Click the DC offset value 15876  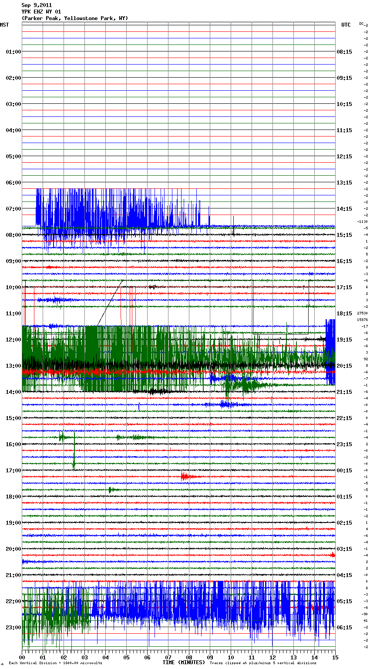(x=362, y=320)
